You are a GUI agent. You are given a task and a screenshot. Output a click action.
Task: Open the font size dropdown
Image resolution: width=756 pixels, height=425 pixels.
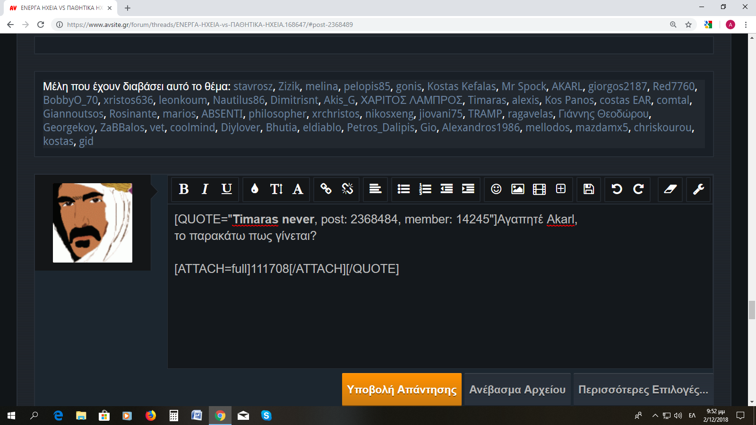276,189
